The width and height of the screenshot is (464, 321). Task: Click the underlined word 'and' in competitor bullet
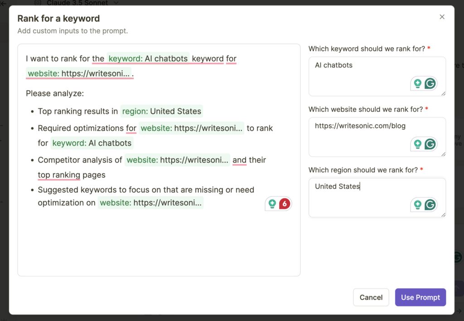coord(239,160)
